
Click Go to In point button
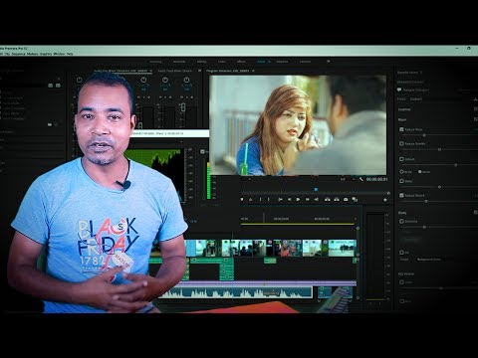[x=280, y=199]
